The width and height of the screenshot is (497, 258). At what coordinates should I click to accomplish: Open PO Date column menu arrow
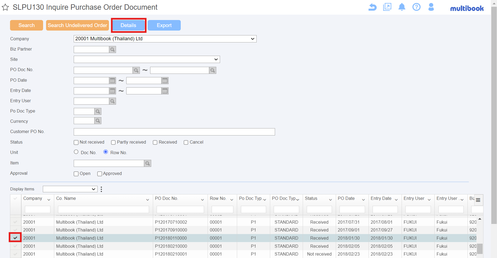point(364,200)
